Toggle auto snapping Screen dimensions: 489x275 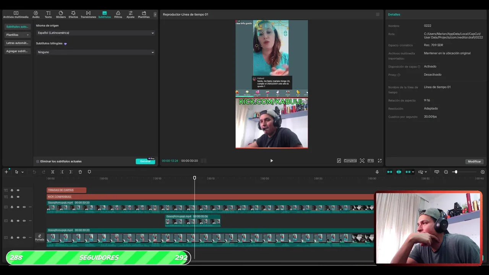pyautogui.click(x=399, y=172)
